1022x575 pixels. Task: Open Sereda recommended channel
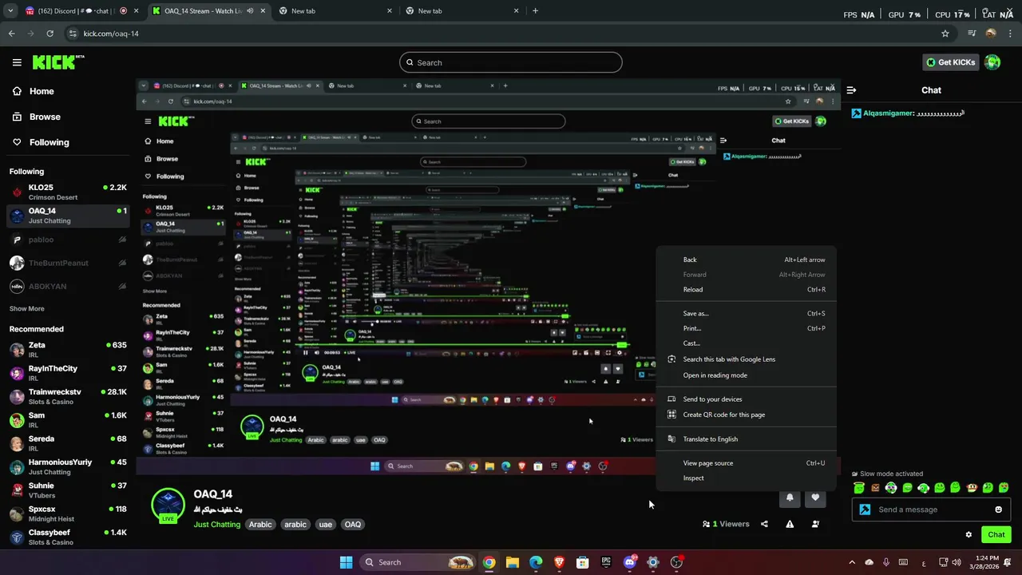tap(67, 443)
